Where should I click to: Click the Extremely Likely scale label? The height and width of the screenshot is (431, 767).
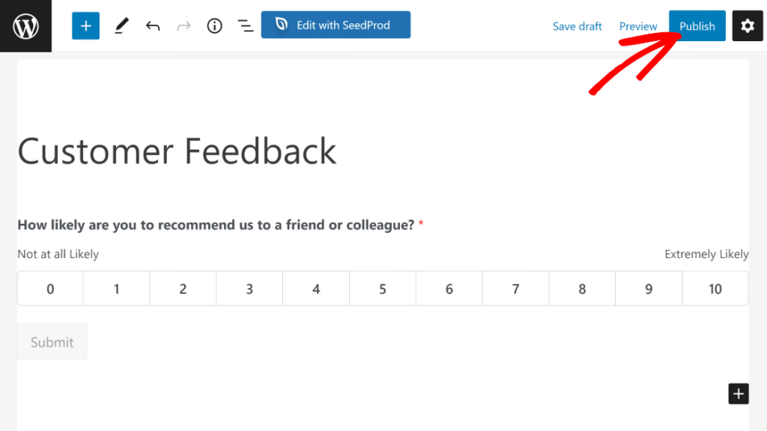[706, 254]
